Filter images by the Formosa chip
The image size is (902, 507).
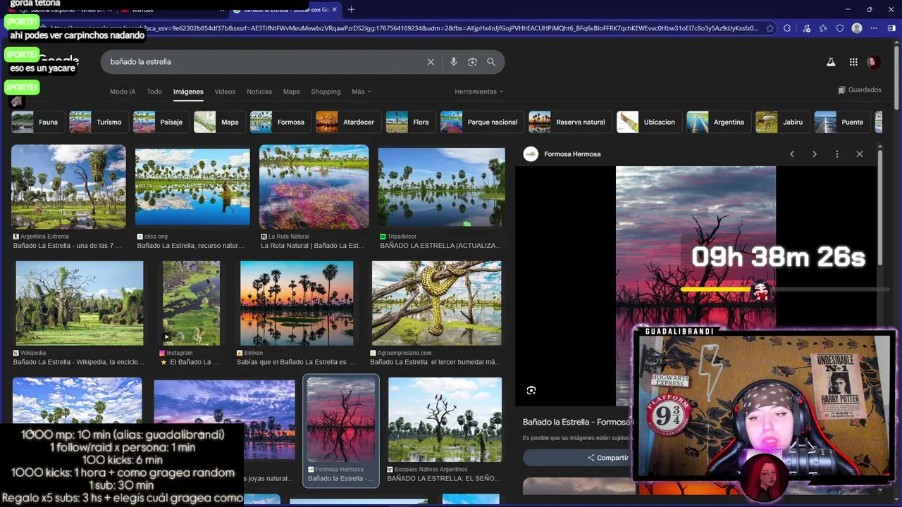point(279,122)
